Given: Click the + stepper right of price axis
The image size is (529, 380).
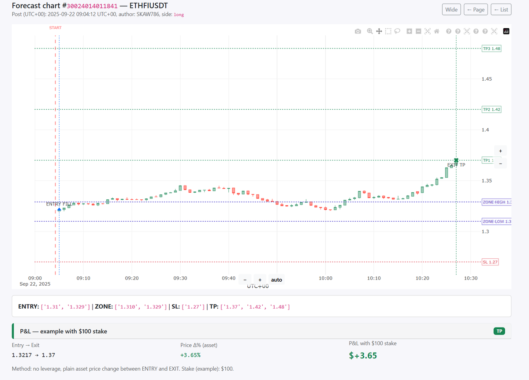Looking at the screenshot, I should pyautogui.click(x=500, y=150).
